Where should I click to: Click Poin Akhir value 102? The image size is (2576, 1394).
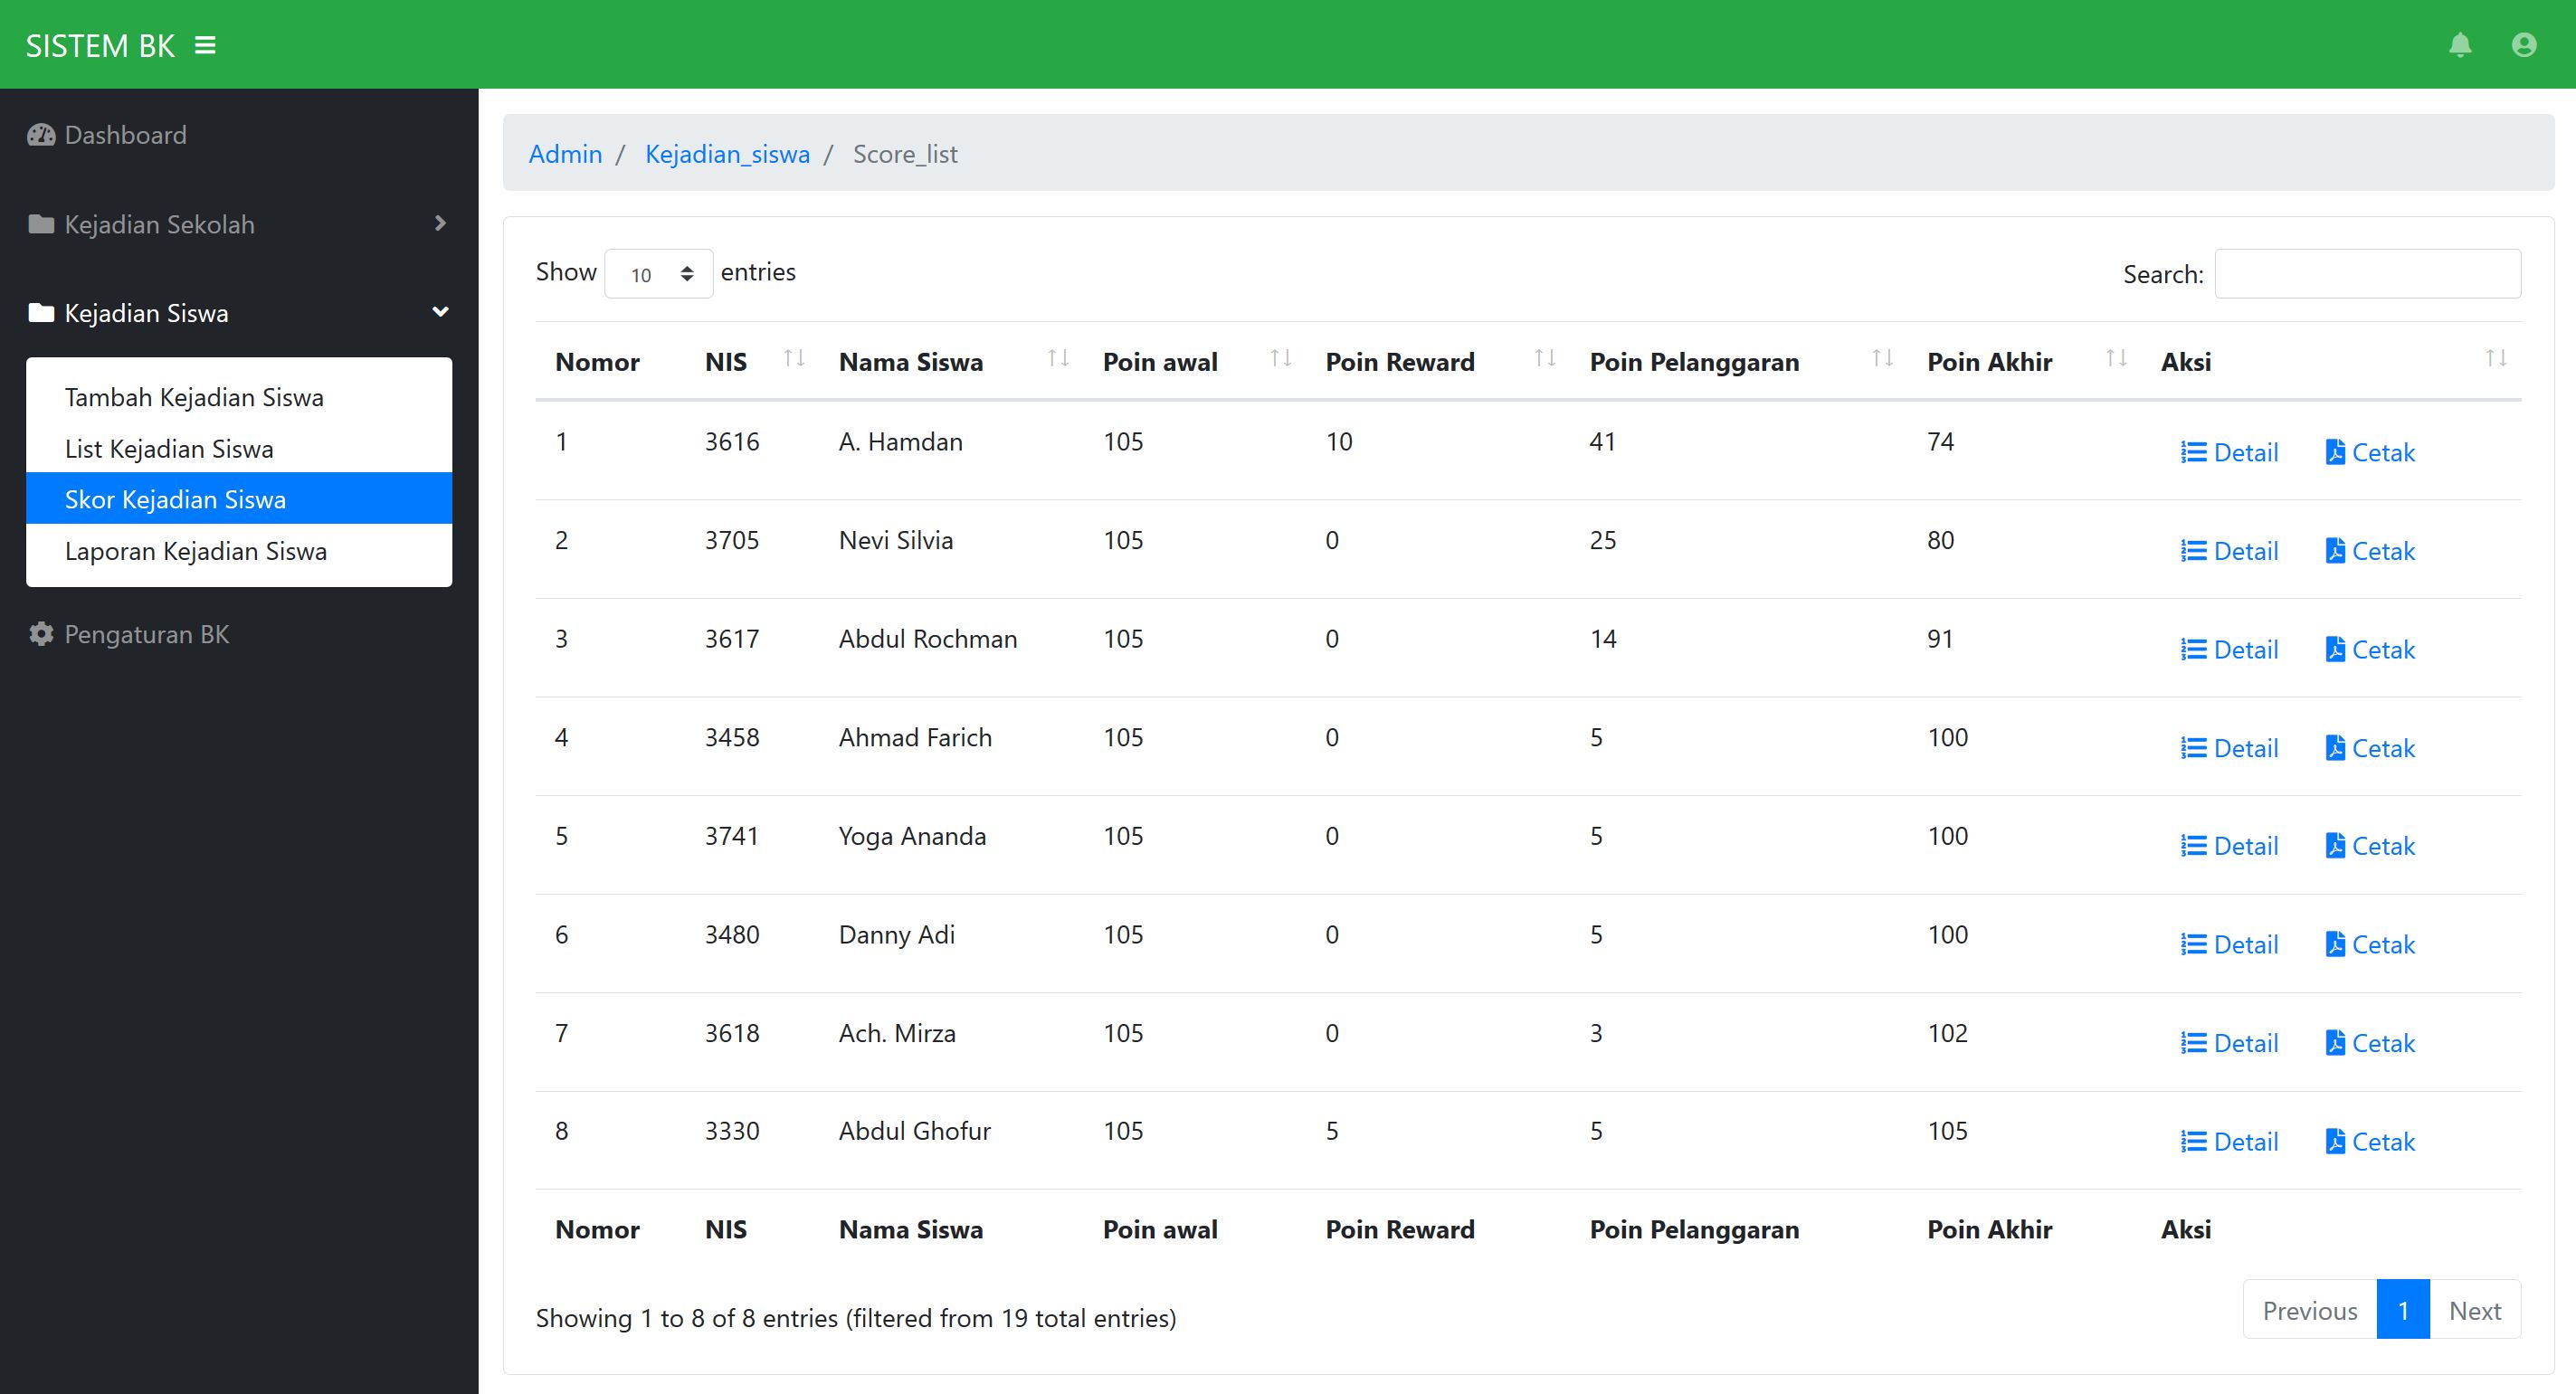coord(1947,1033)
